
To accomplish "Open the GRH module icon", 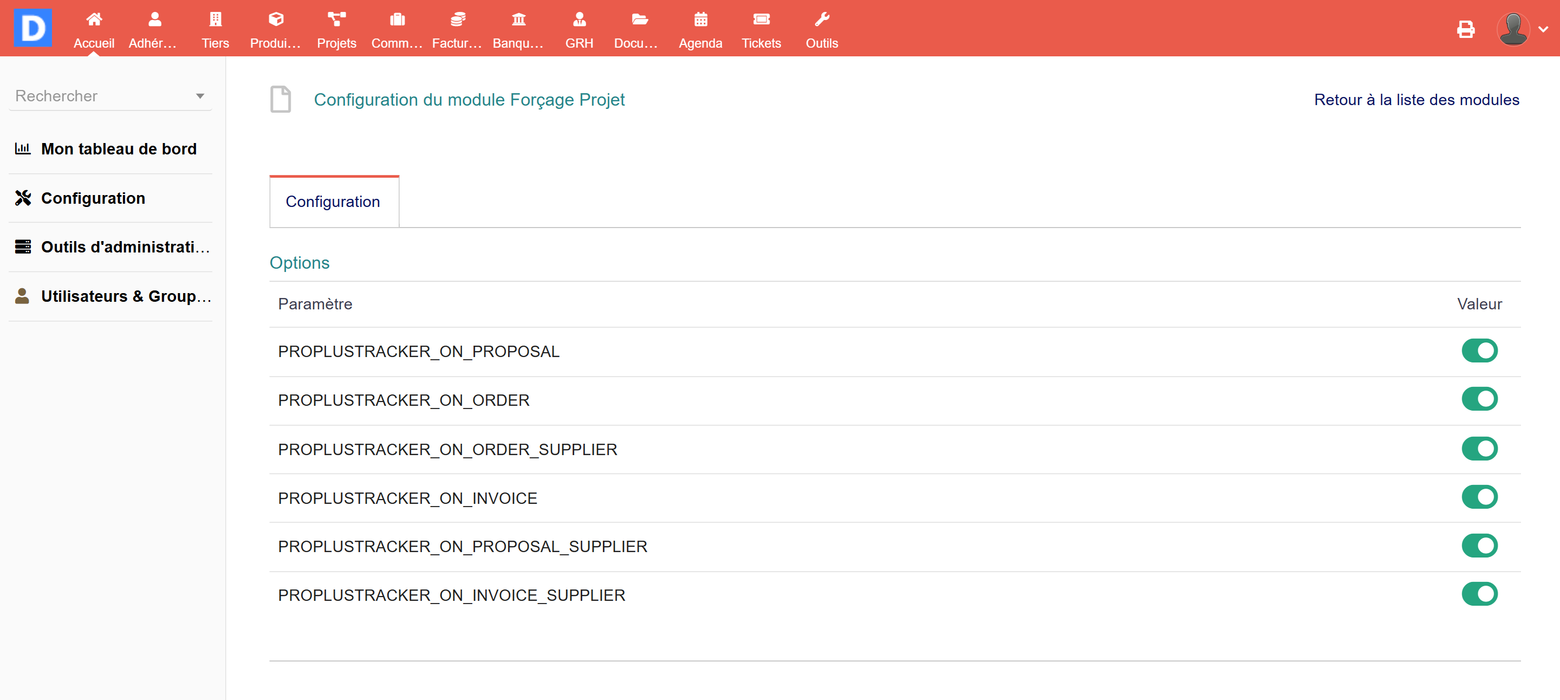I will pos(578,20).
